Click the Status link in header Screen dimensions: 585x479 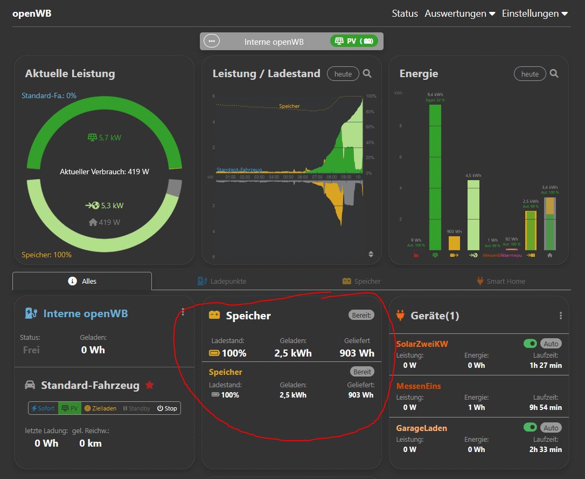405,13
